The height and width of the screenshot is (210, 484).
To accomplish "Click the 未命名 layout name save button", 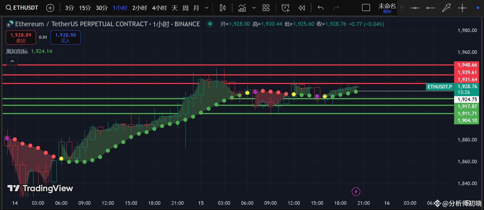I will click(387, 8).
